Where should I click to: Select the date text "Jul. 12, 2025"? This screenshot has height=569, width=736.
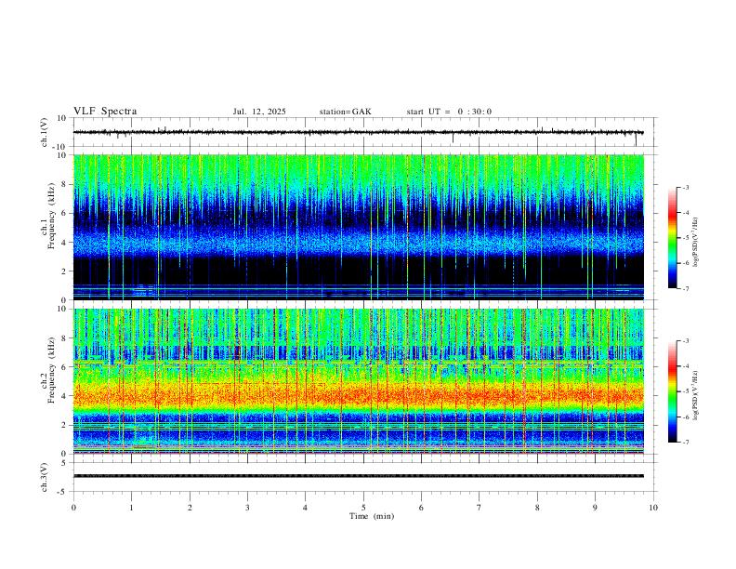pyautogui.click(x=259, y=112)
